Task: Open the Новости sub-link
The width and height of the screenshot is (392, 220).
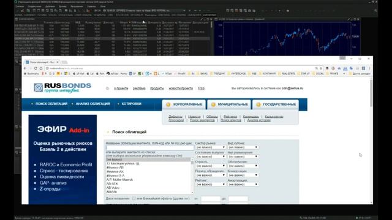Action: [x=194, y=117]
